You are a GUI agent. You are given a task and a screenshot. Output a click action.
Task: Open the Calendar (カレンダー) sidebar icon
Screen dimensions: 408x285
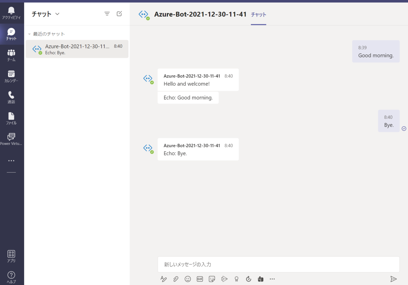pyautogui.click(x=11, y=76)
